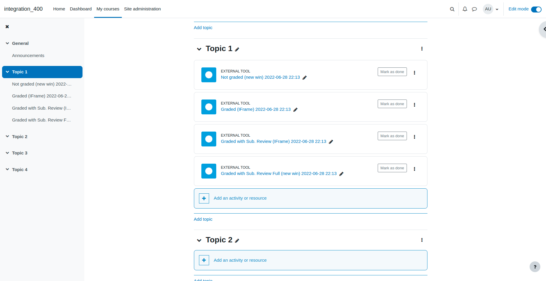
Task: Collapse the Topic 1 section in main content
Action: pyautogui.click(x=199, y=49)
